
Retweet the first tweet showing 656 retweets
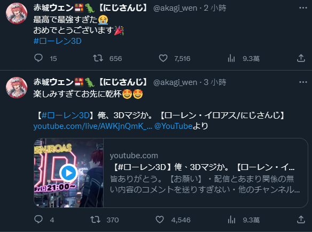98,58
